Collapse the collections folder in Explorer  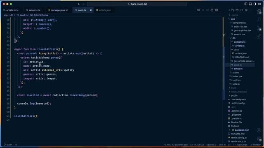coord(239,42)
